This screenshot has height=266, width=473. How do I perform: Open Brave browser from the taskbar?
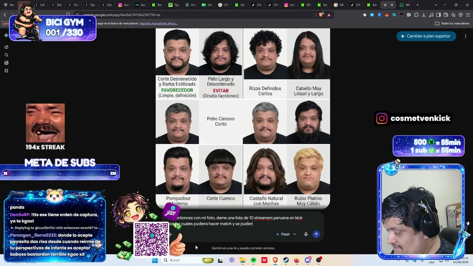pyautogui.click(x=275, y=260)
